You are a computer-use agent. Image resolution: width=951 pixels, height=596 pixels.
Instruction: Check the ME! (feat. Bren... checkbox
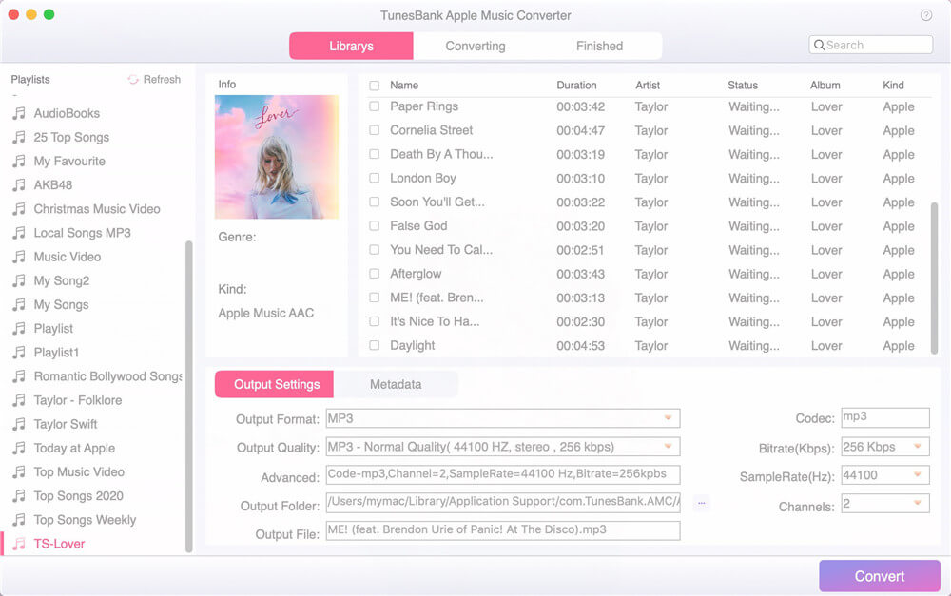pyautogui.click(x=374, y=298)
